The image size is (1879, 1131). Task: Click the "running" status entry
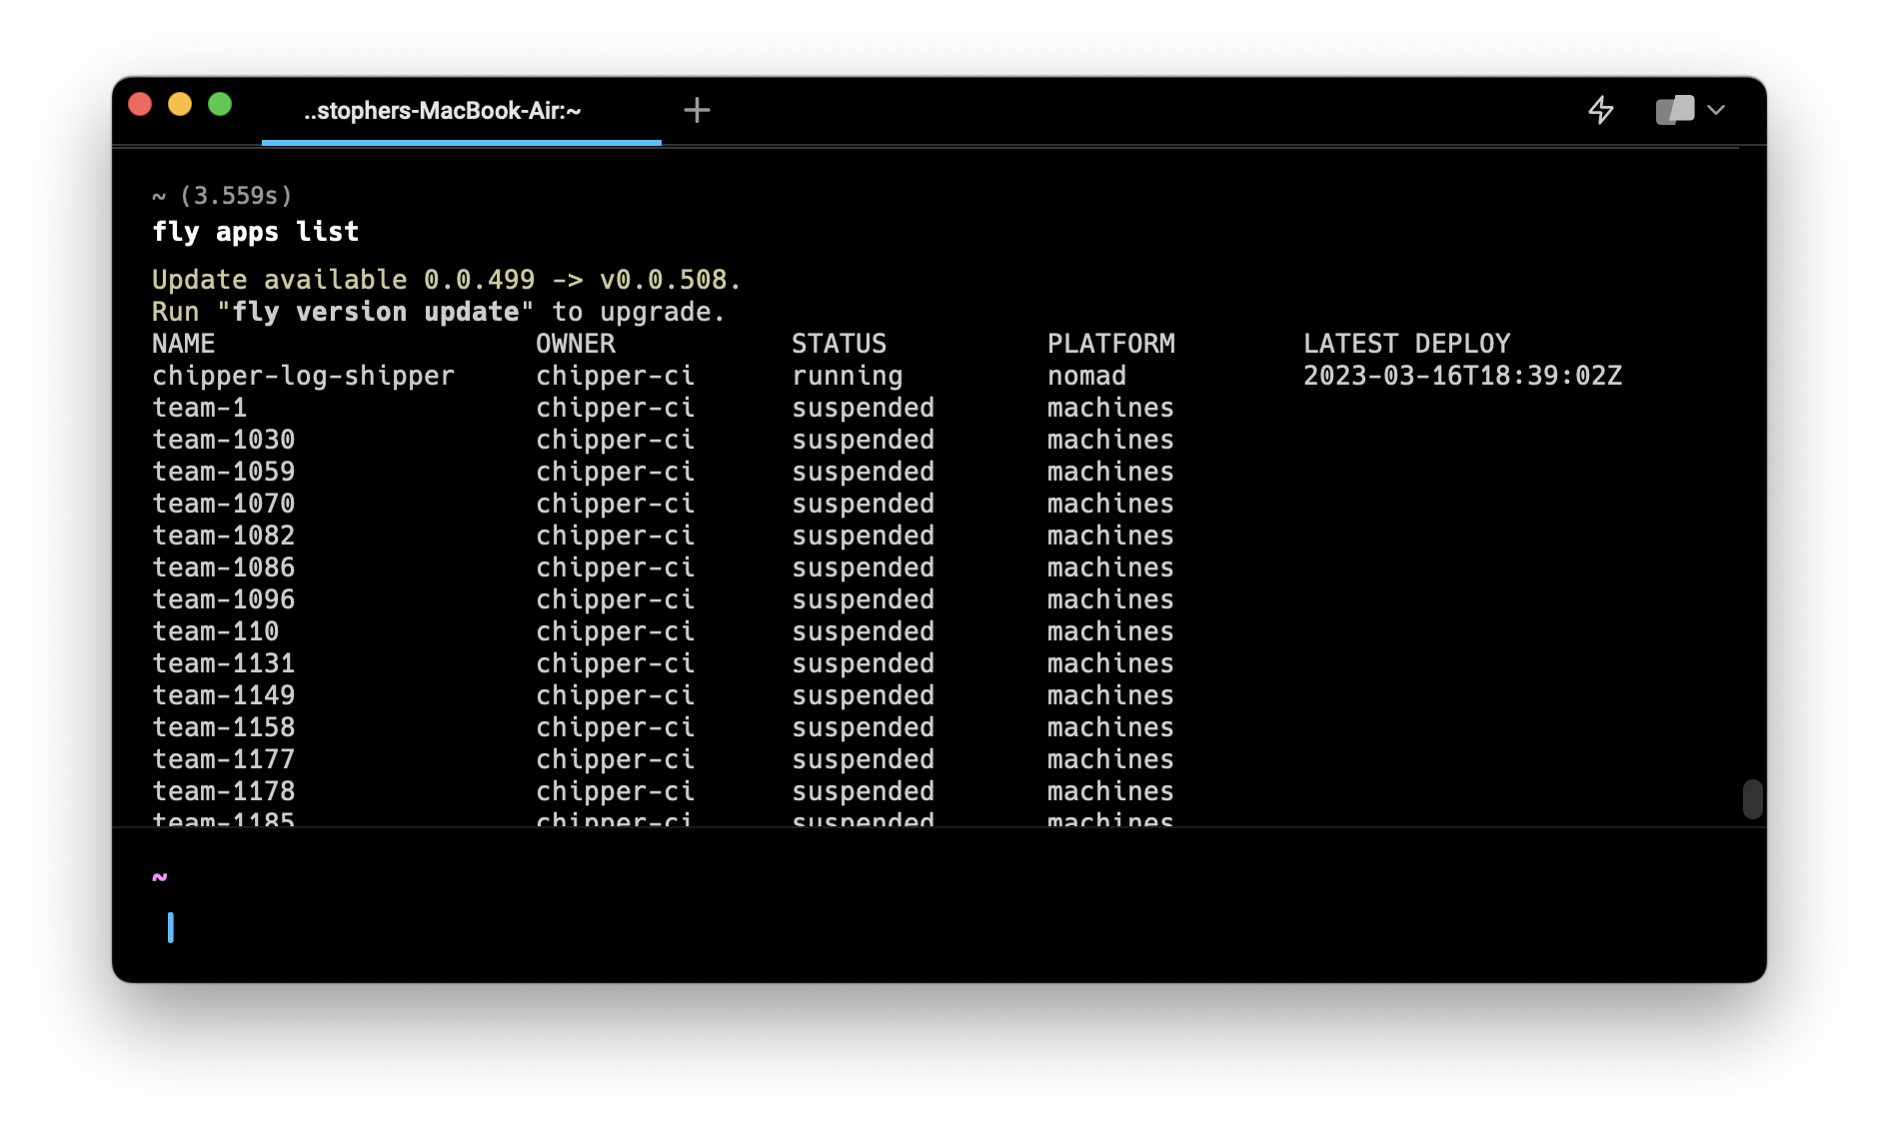coord(847,376)
